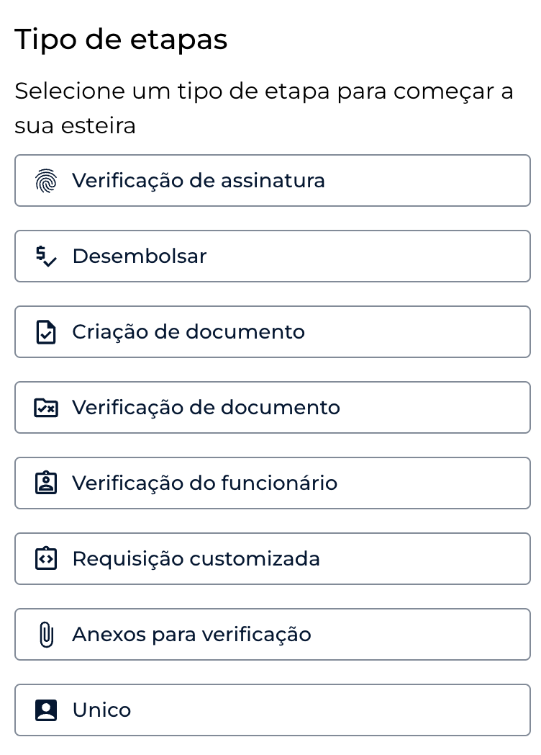This screenshot has height=755, width=541.
Task: Click the "Selecione um tipo de etapa" description text
Action: coord(263,109)
